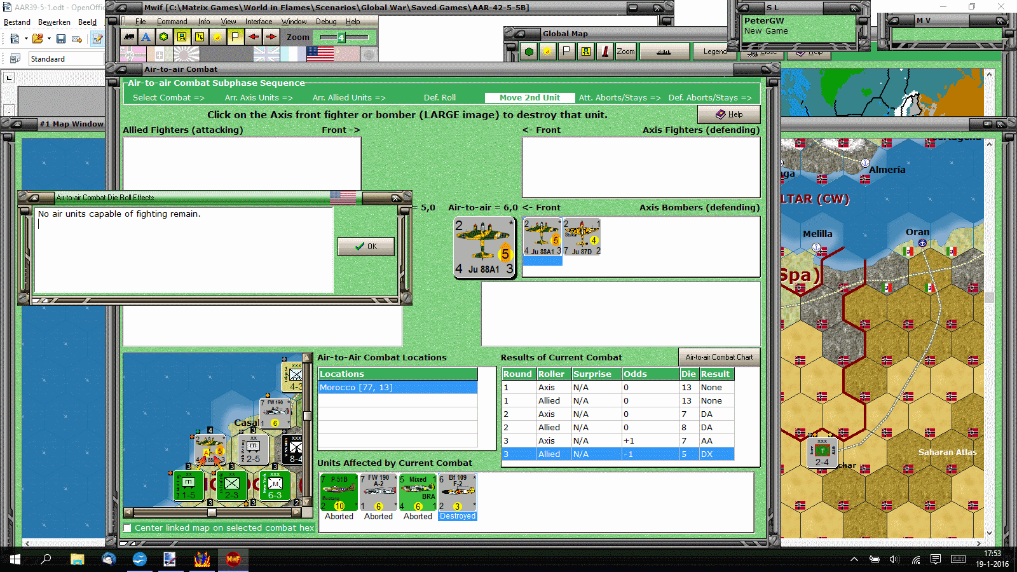Click the sun weather icon in Global Map
Viewport: 1017px width, 572px height.
547,51
